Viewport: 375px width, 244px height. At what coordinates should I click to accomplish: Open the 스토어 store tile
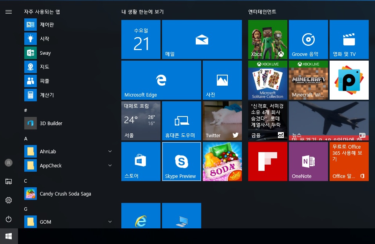141,161
